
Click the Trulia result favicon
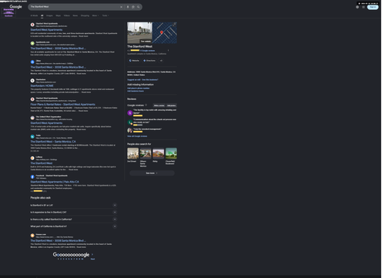click(x=32, y=136)
